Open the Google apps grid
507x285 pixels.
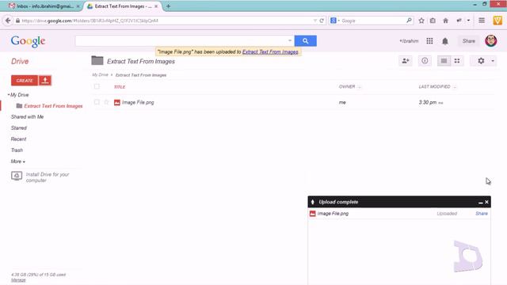click(429, 41)
